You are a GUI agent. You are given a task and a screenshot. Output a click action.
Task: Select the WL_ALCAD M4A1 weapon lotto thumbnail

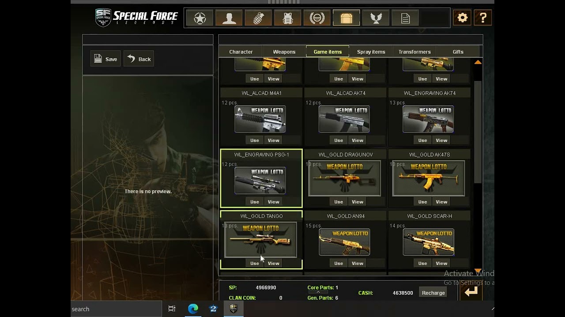coord(260,119)
